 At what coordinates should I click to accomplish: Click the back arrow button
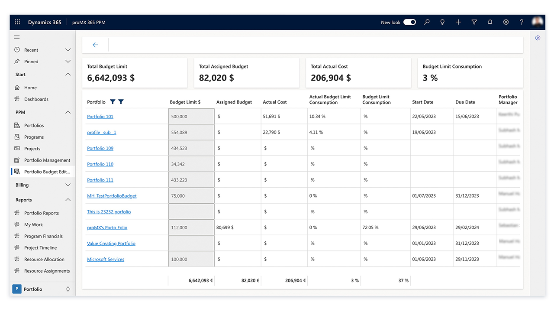pos(95,45)
